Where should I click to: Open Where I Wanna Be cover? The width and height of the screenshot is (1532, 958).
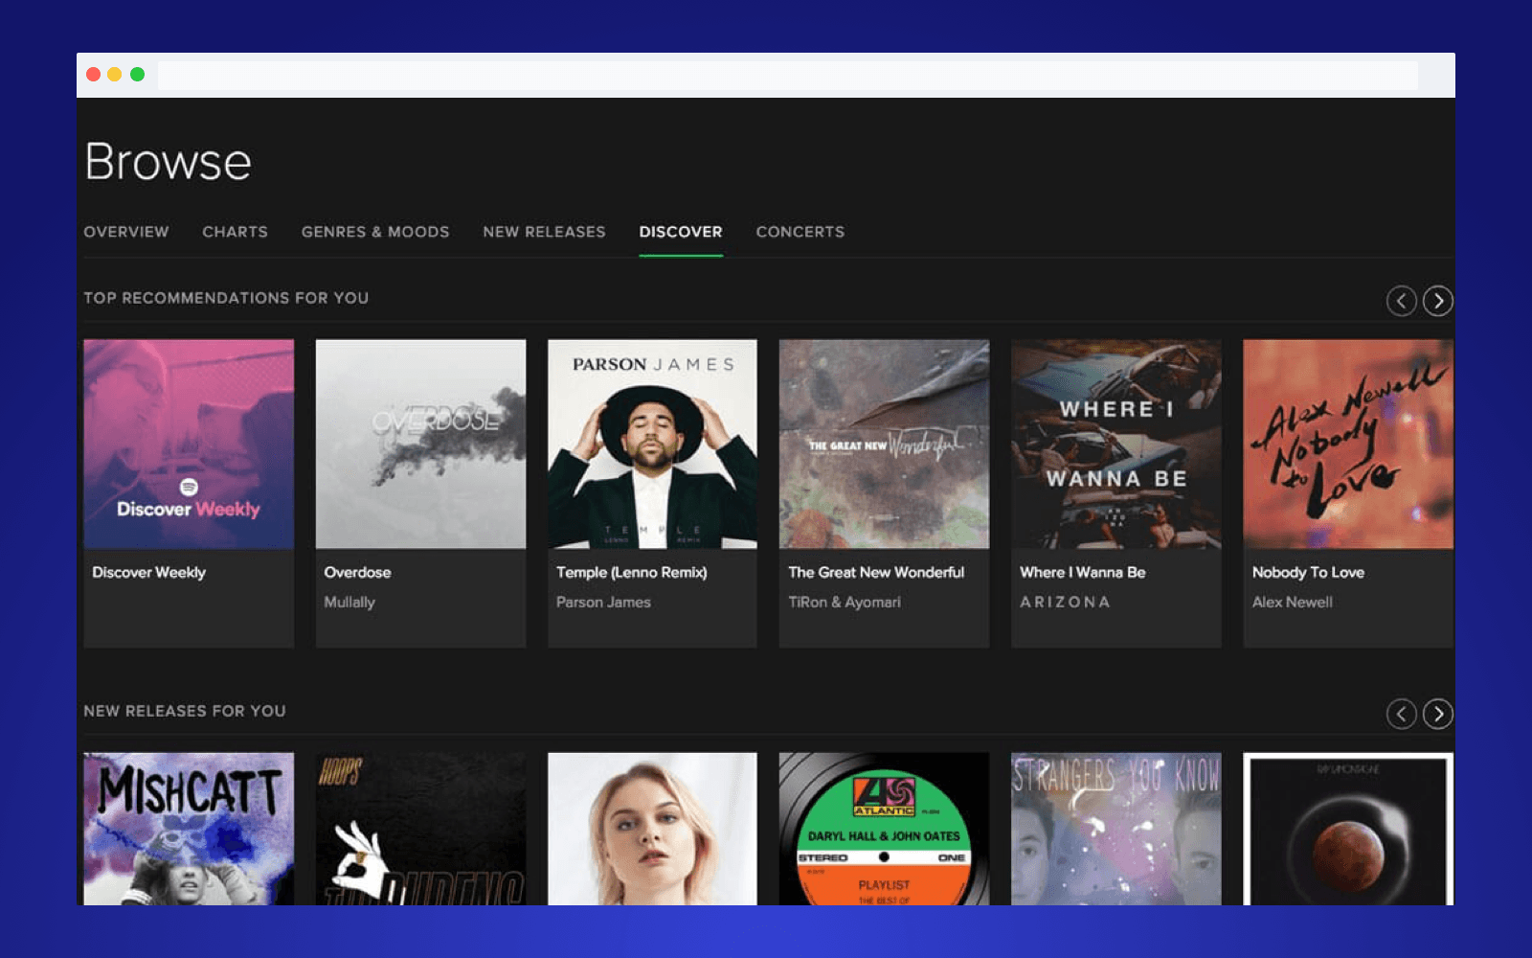pyautogui.click(x=1116, y=444)
